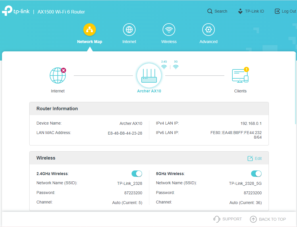The image size is (297, 227).
Task: Click the BACK TO TOP link
Action: 272,219
